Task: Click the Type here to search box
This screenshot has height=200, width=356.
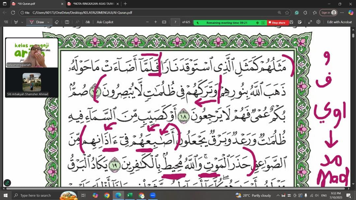Action: (x=44, y=195)
